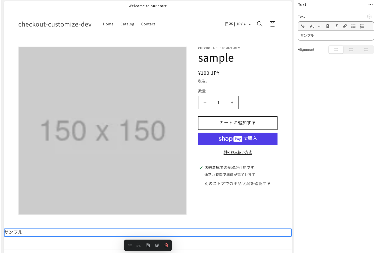378x253 pixels.
Task: Toggle italic formatting in Text editor
Action: coord(336,26)
